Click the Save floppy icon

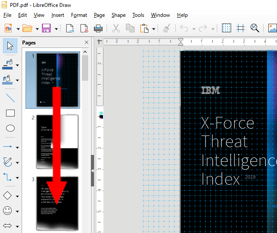(x=46, y=28)
